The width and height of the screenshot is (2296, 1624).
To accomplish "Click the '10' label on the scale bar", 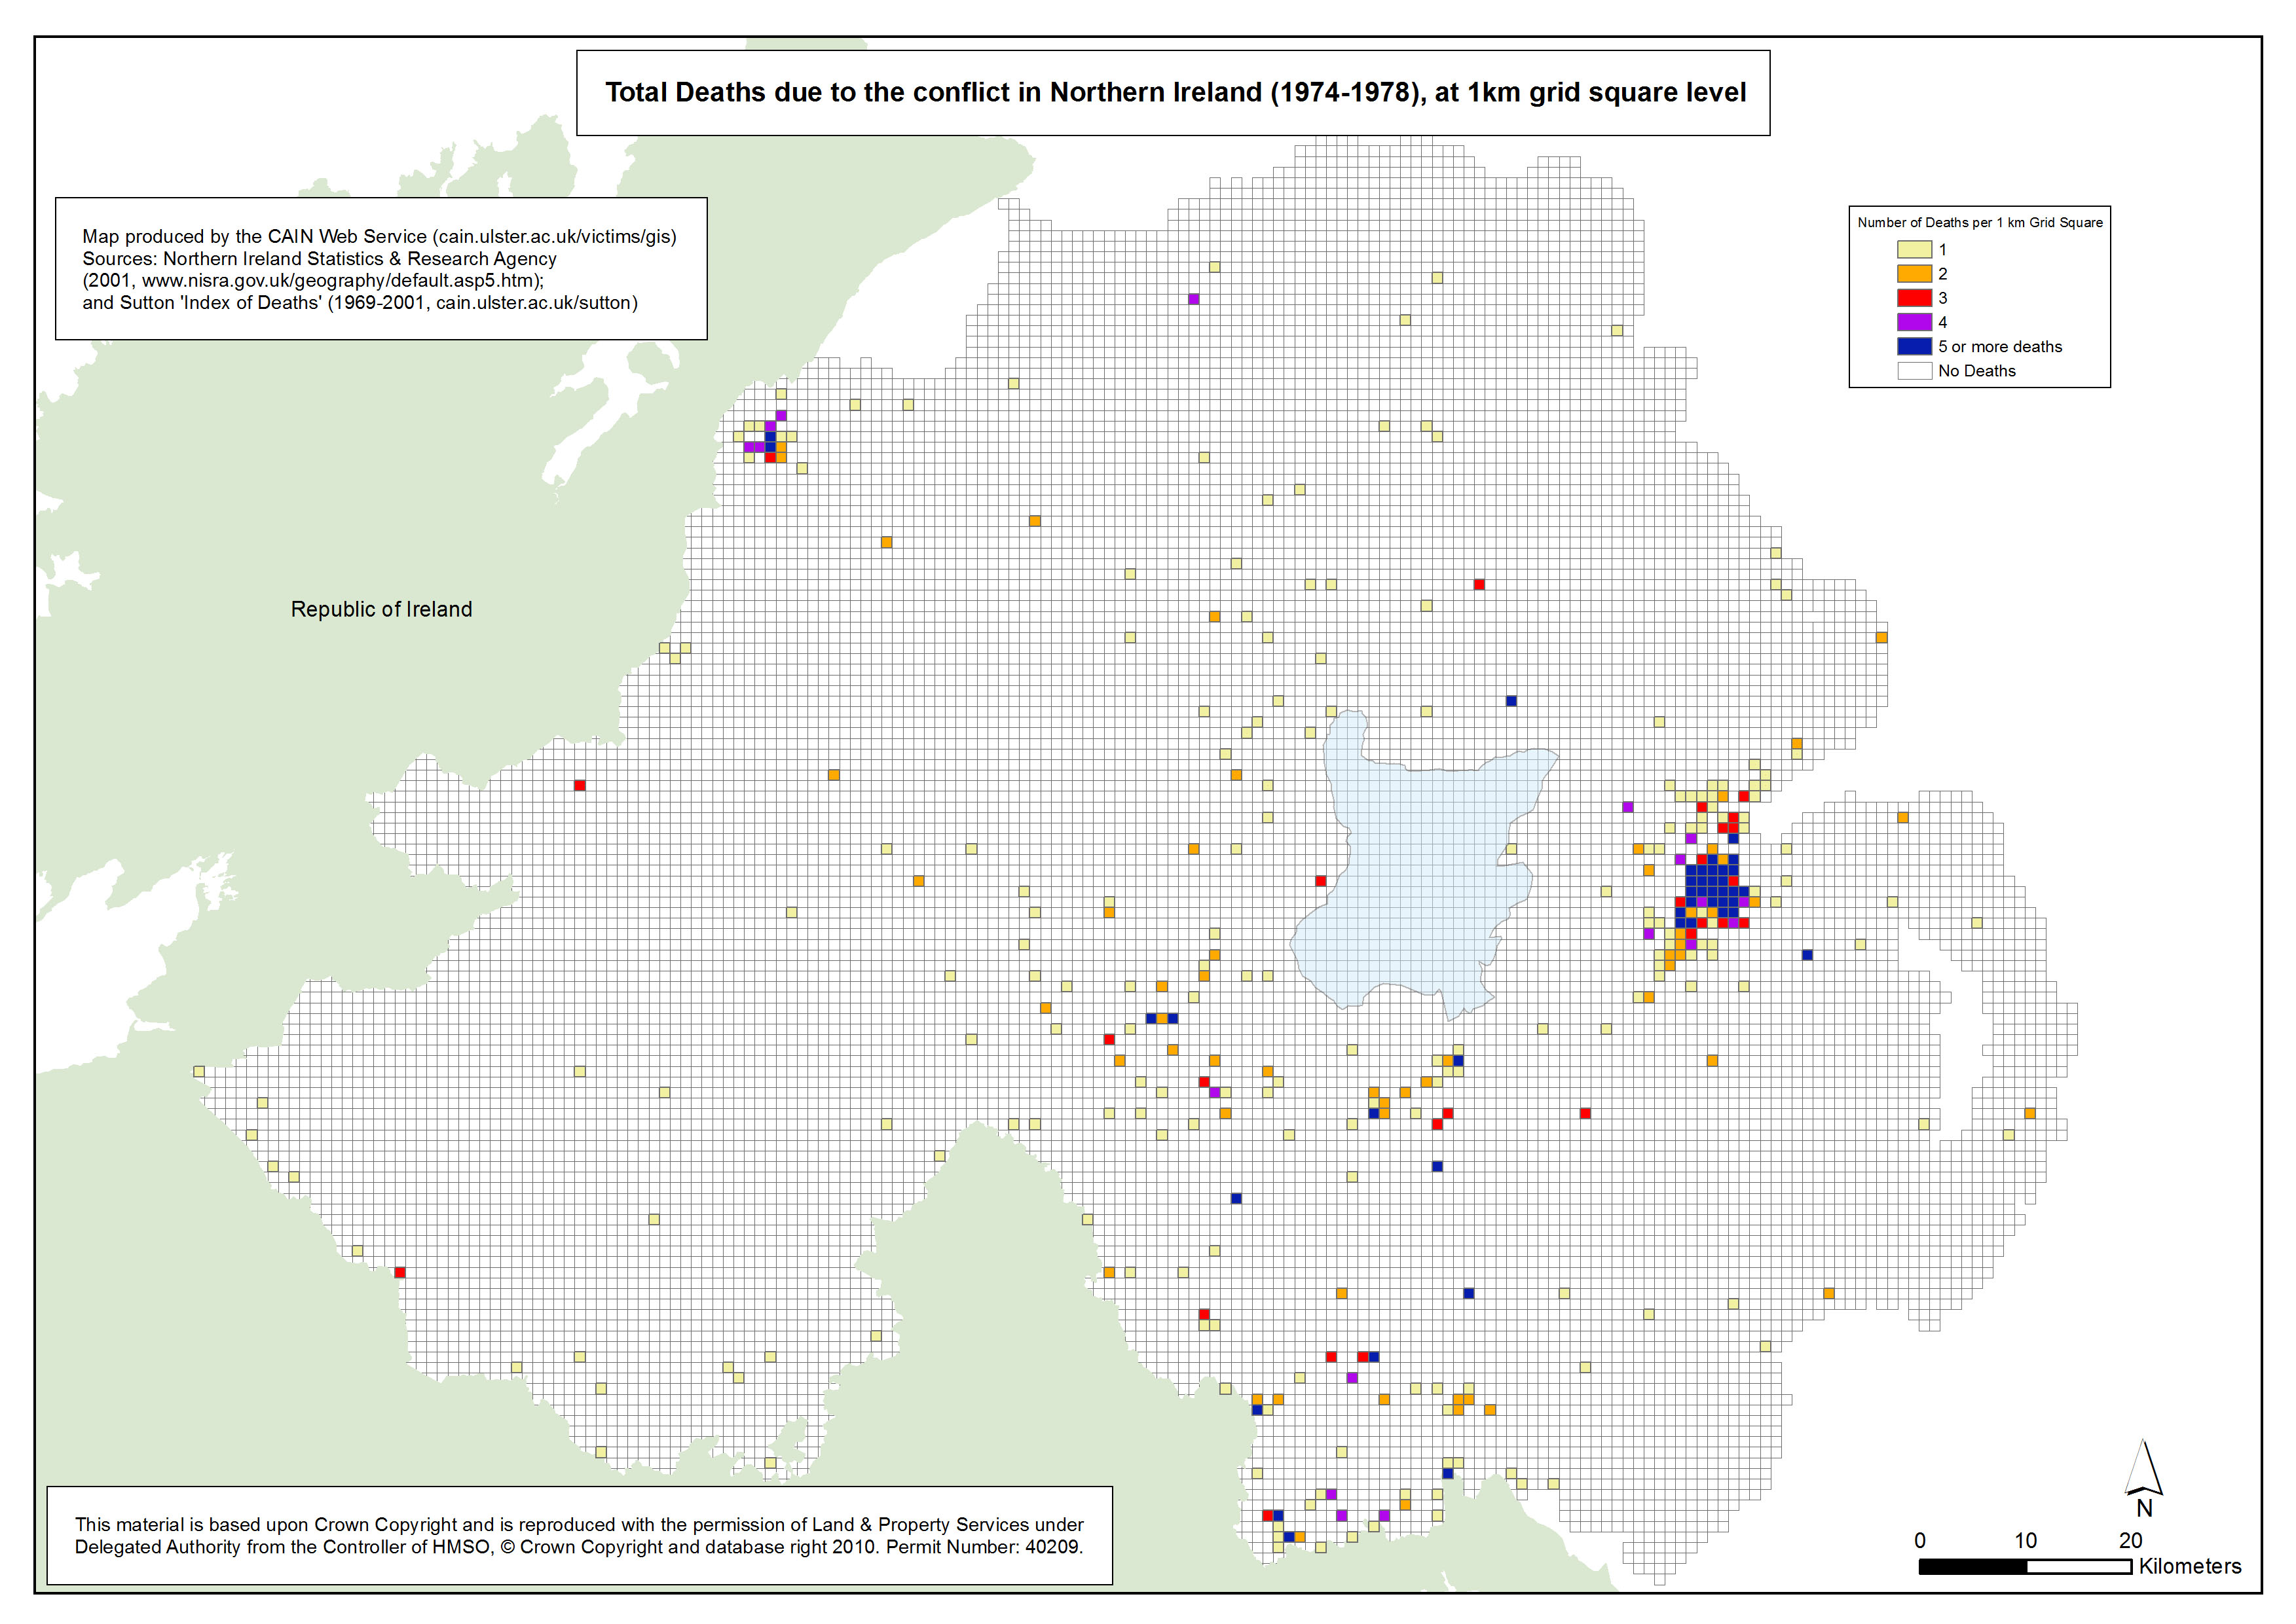I will coord(2025,1540).
